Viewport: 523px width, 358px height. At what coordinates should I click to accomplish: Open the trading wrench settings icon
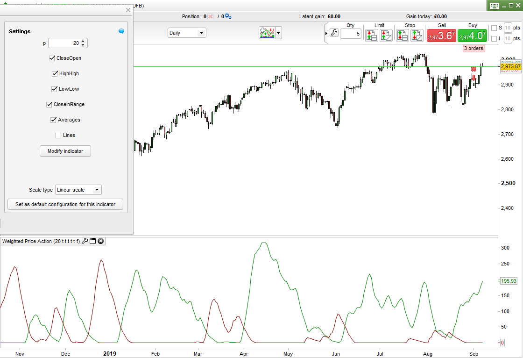pyautogui.click(x=334, y=32)
